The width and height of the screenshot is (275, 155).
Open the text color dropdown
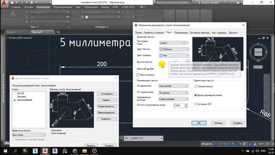pyautogui.click(x=174, y=49)
